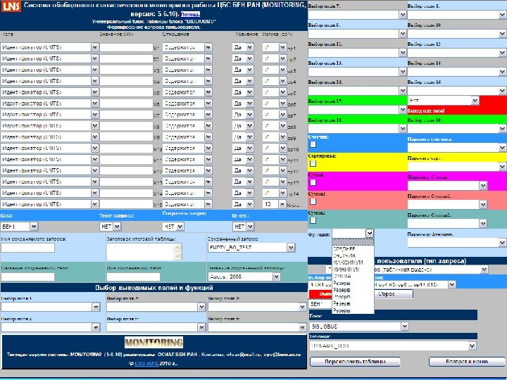Screen dimensions: 507x380
Task: Open the Параметр сортировки dropdown in yellow row
Action: [457, 167]
